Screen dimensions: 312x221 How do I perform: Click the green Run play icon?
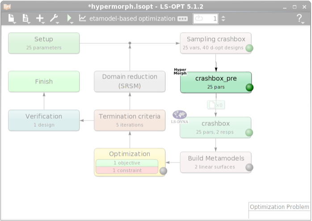(69, 18)
